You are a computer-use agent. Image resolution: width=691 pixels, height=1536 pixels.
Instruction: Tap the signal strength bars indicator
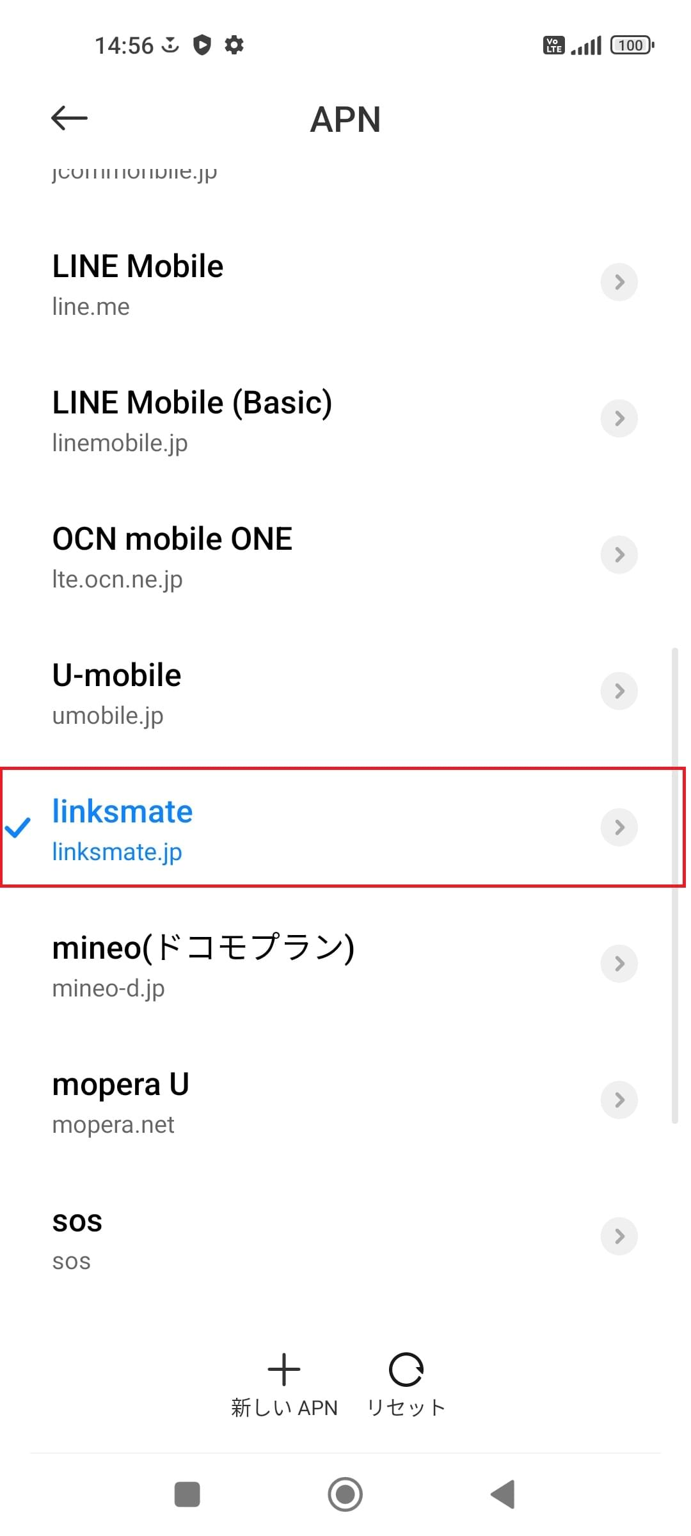point(586,45)
